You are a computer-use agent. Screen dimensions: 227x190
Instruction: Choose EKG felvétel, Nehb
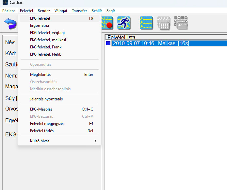pyautogui.click(x=59, y=54)
